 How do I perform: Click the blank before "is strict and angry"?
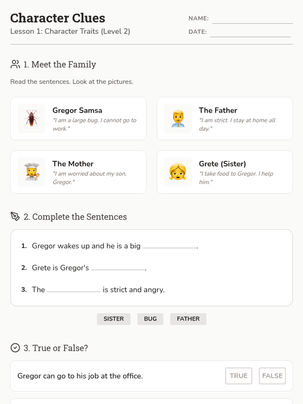74,289
